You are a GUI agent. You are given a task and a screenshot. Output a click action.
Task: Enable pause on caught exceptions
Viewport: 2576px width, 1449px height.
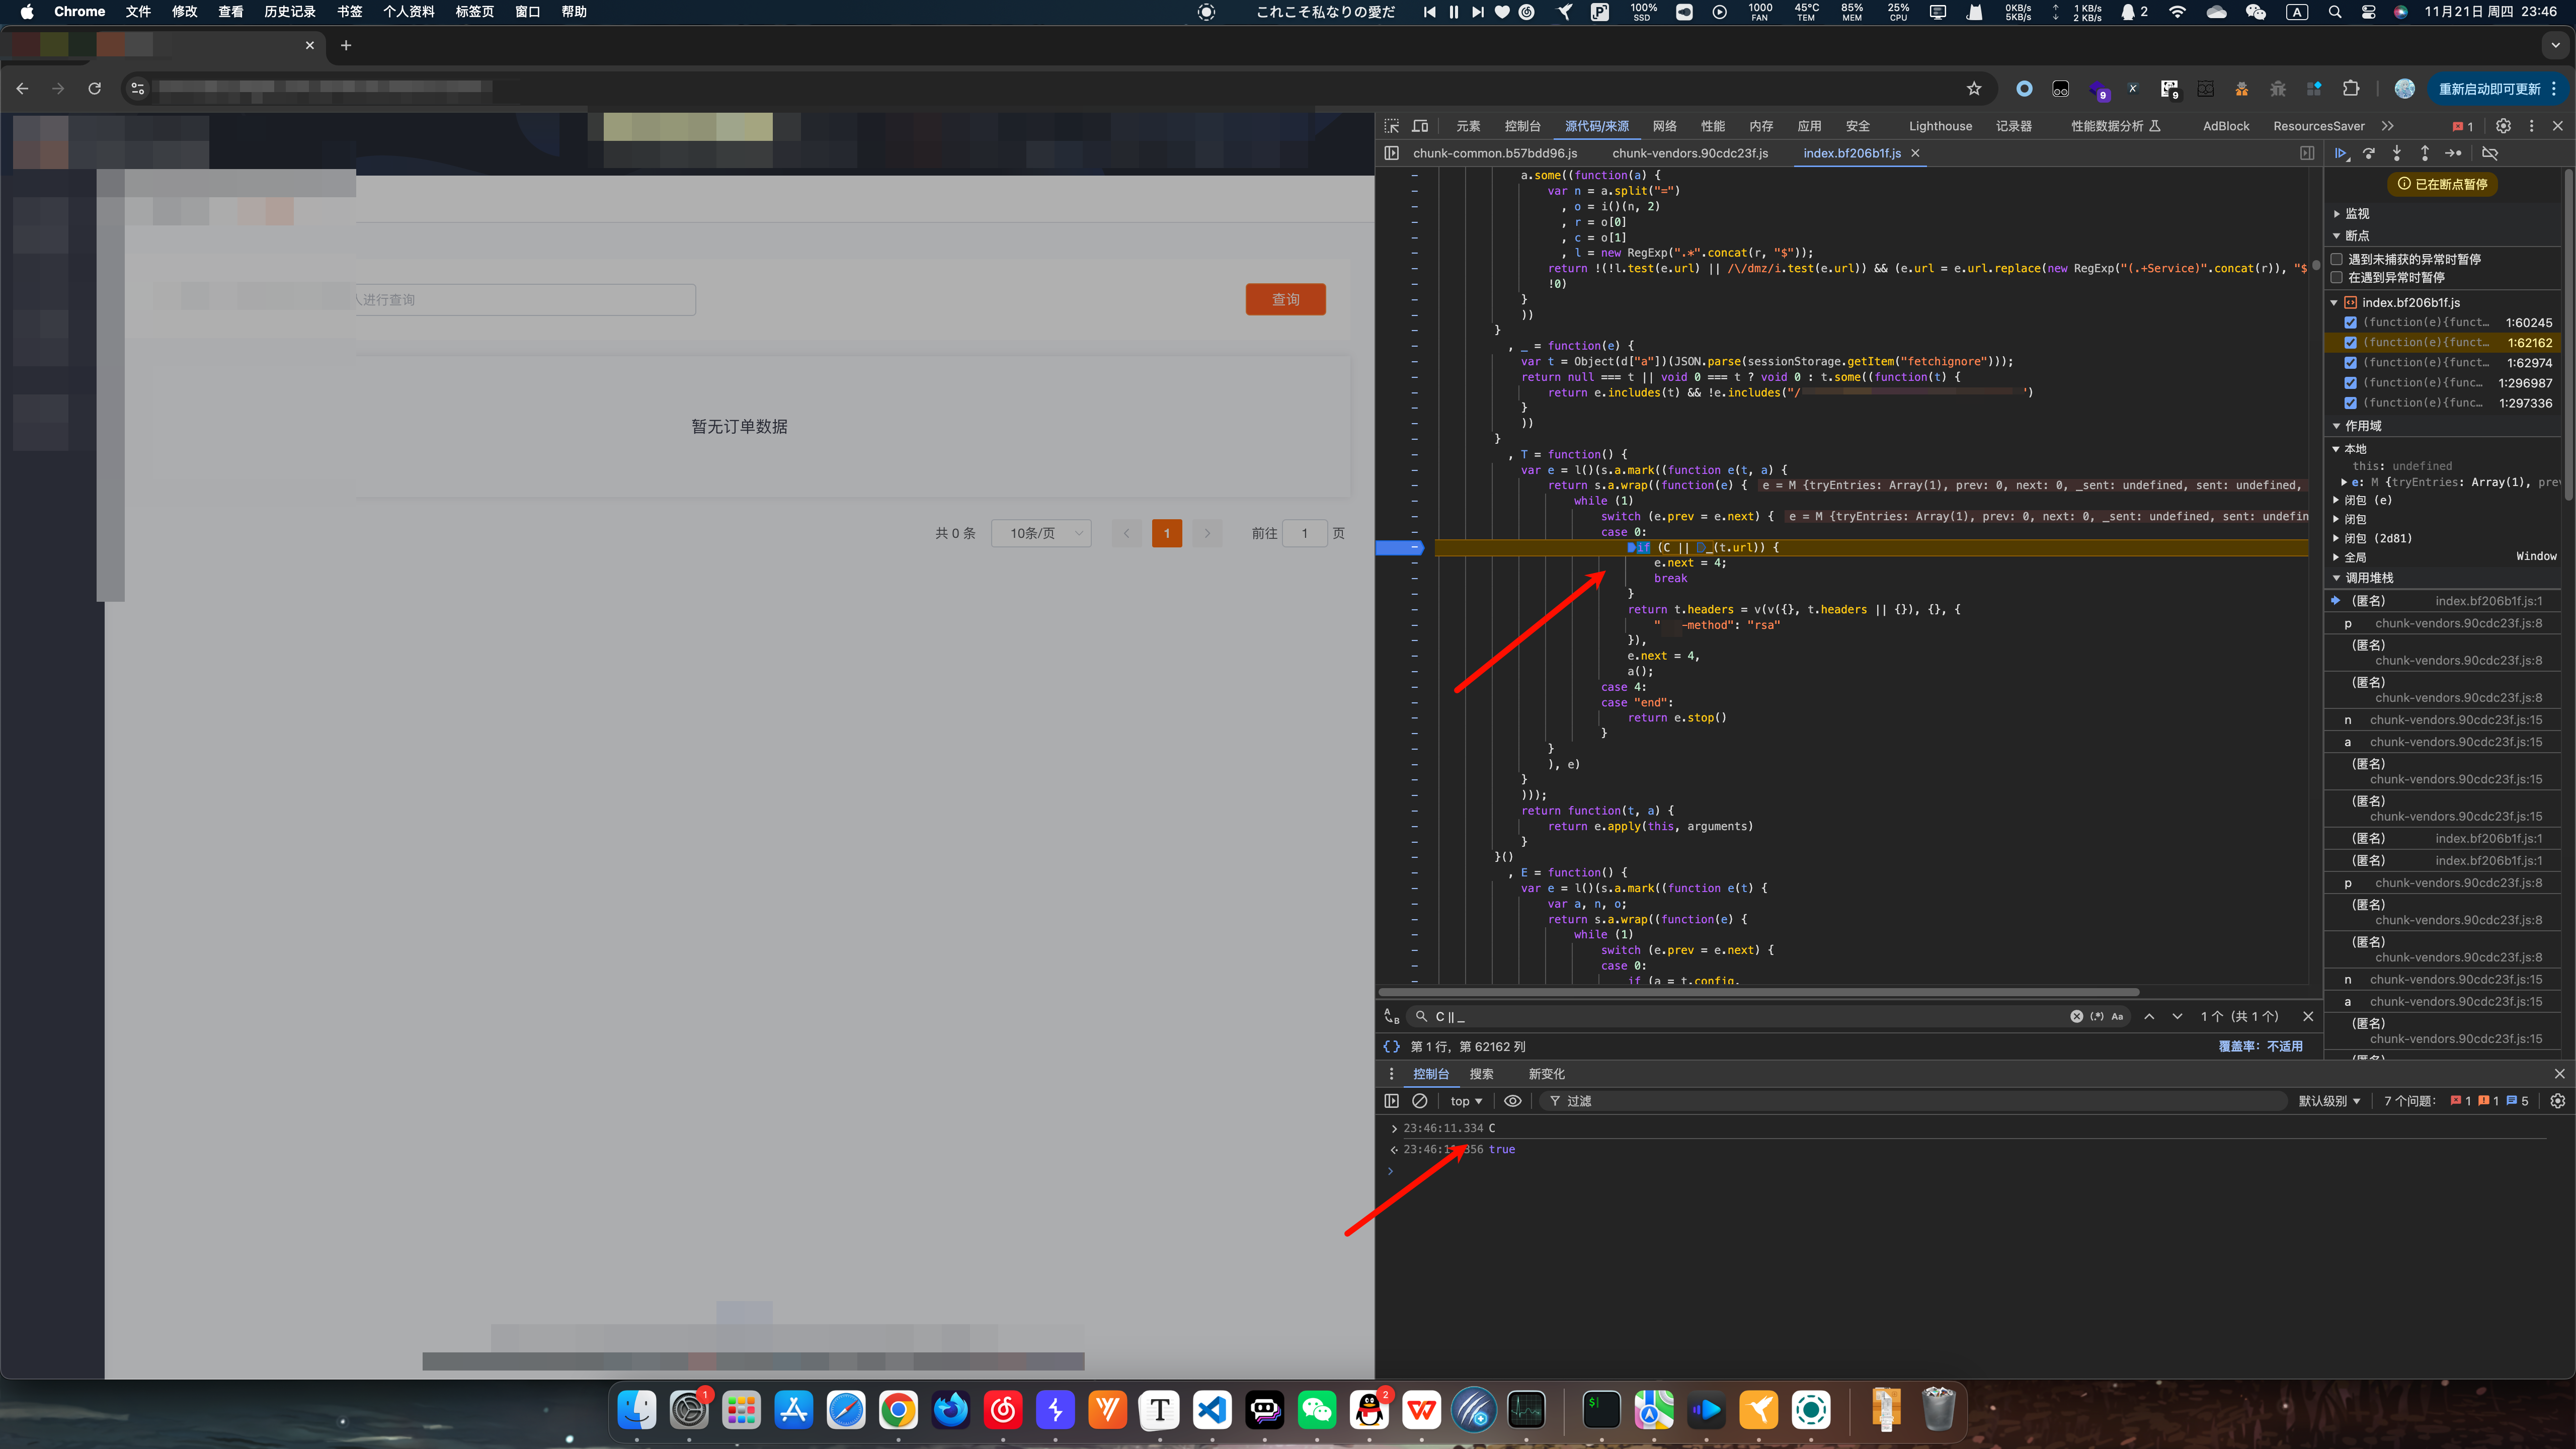point(2337,277)
